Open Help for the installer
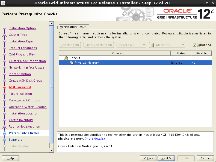 point(10,158)
